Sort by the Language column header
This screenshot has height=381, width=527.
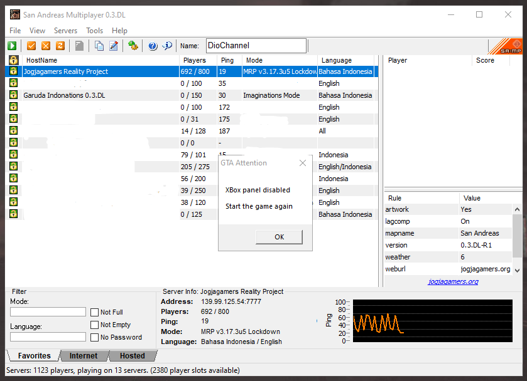345,60
